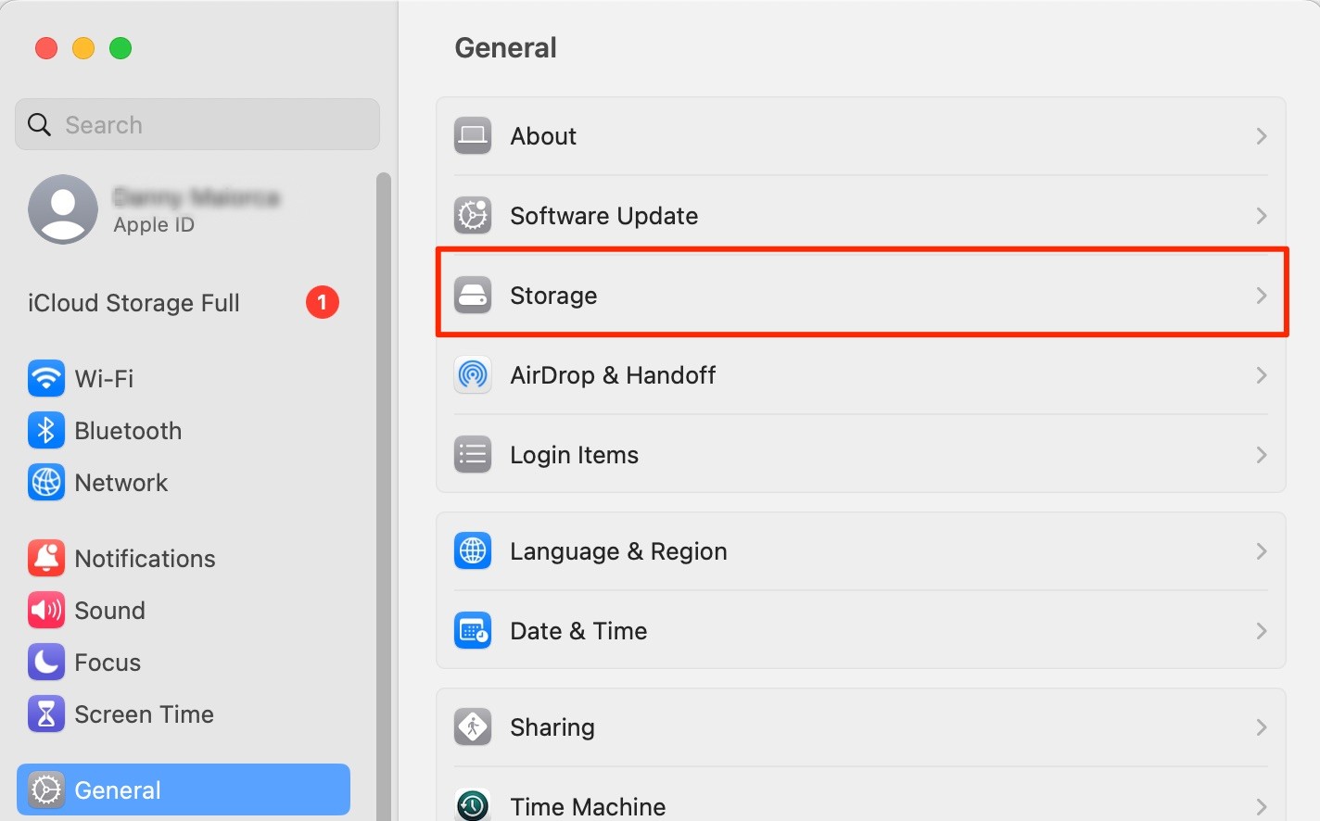
Task: Select Network label in the sidebar
Action: tap(121, 482)
